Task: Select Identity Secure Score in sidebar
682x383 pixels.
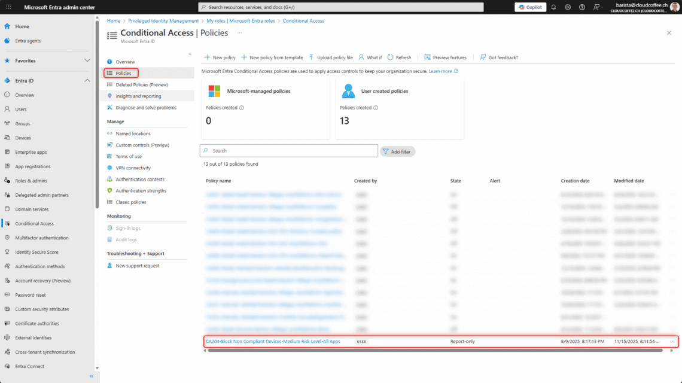Action: (36, 251)
